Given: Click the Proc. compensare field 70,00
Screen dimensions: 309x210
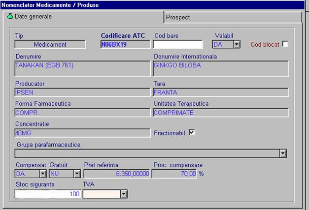Looking at the screenshot, I should point(174,174).
